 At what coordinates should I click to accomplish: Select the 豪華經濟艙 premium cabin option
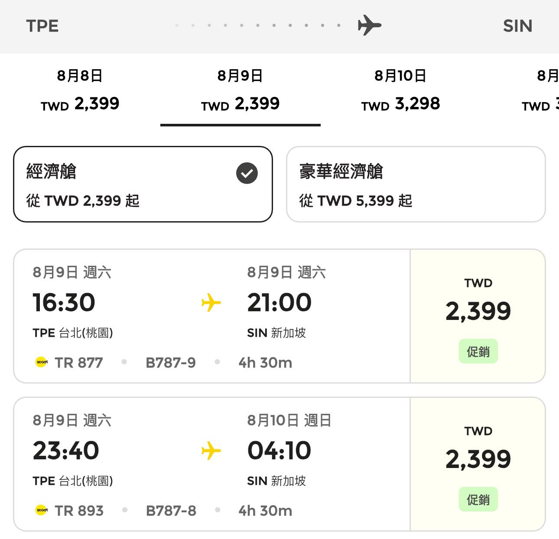coord(416,184)
